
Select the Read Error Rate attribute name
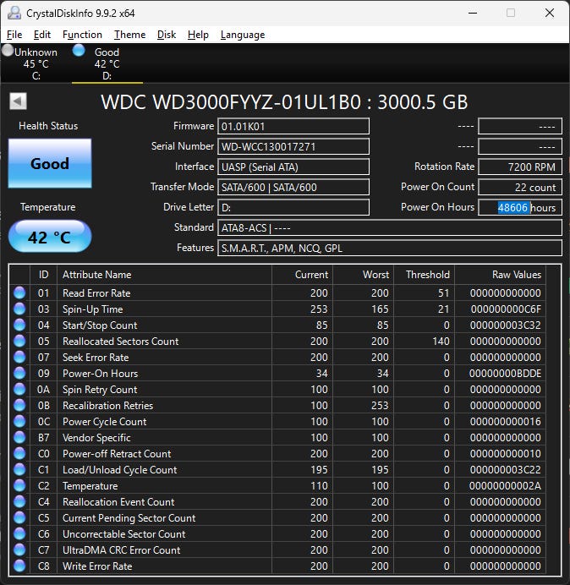[x=96, y=292]
